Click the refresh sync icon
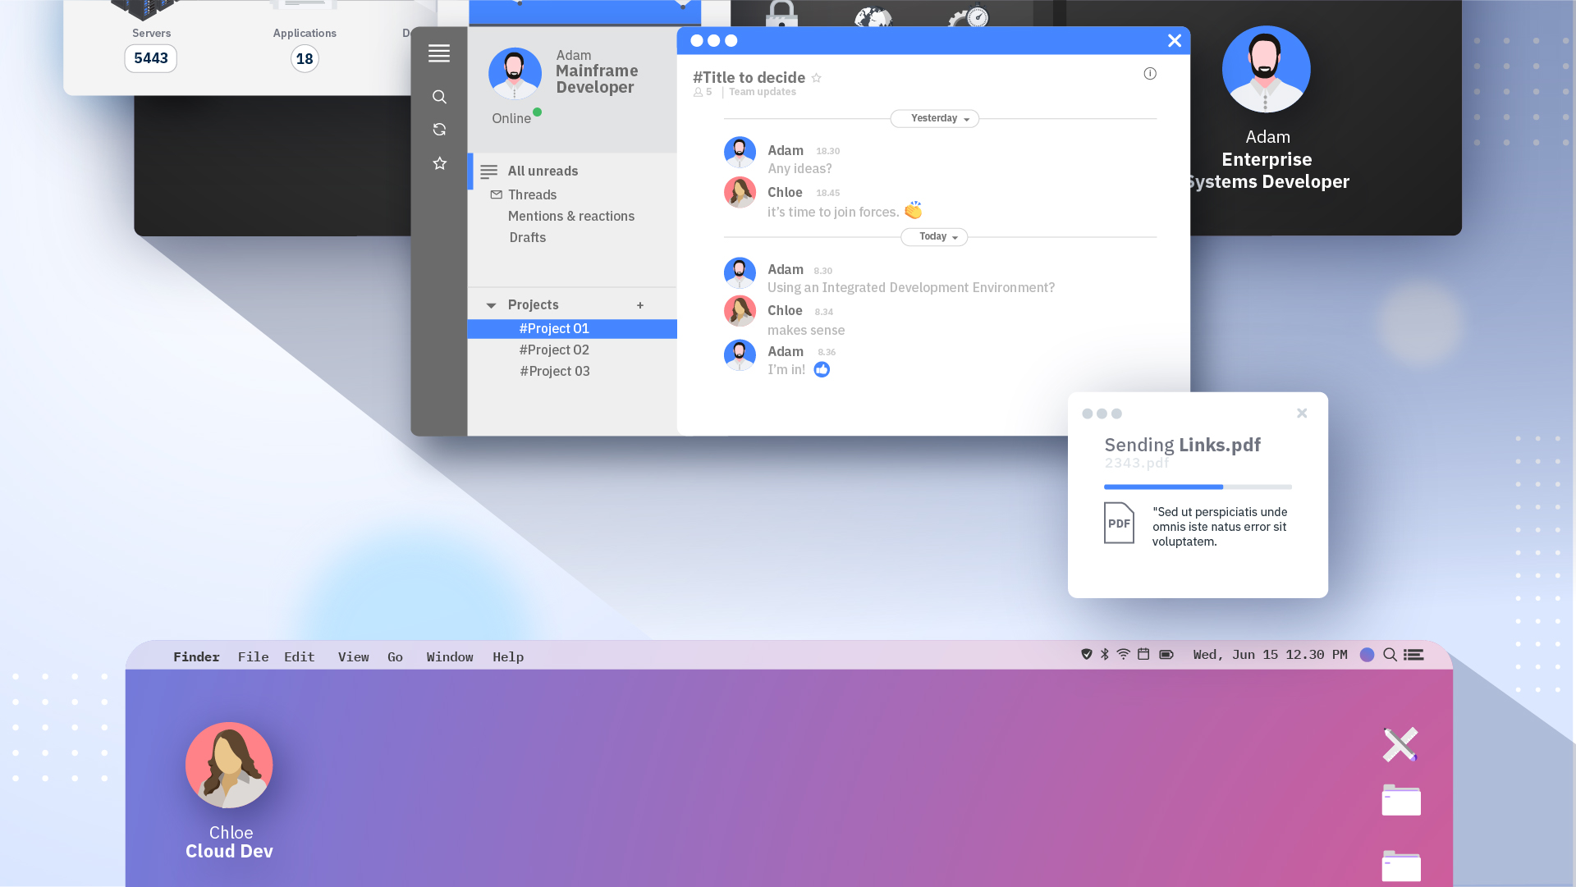 (439, 130)
